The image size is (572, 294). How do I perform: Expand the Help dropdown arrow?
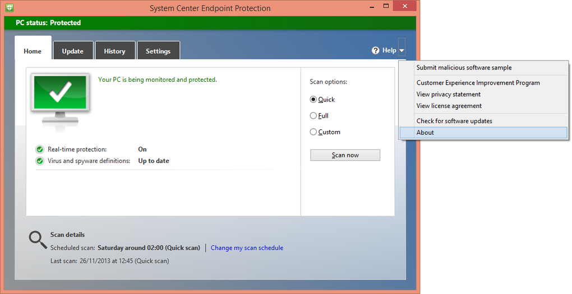(x=402, y=50)
